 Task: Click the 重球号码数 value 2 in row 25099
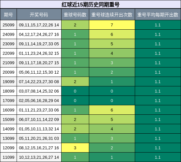[x=75, y=25]
